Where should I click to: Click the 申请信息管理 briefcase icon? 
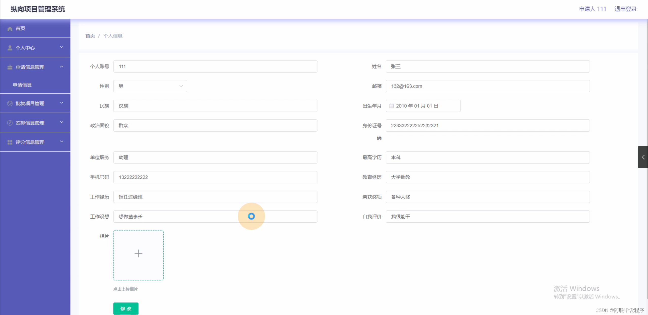click(10, 67)
